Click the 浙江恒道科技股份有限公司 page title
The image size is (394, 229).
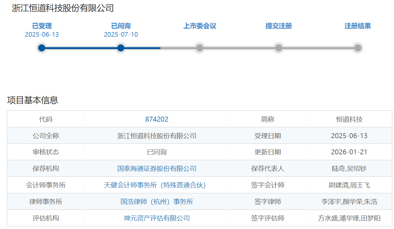63,8
